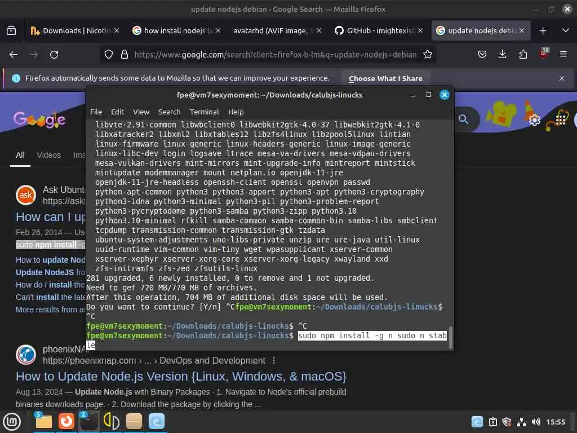This screenshot has height=433, width=577.
Task: Bookmark this page with the star
Action: [428, 55]
